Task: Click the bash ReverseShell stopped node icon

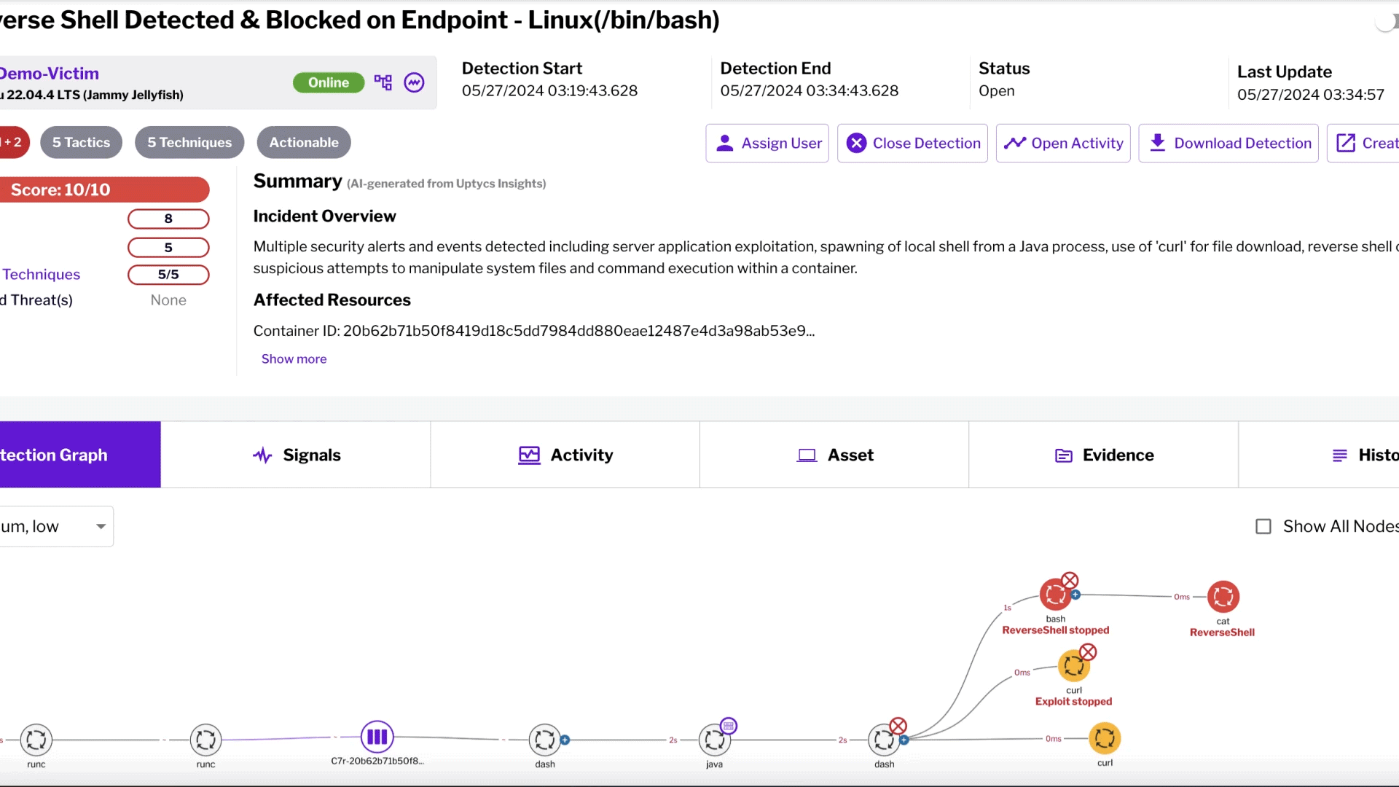Action: point(1055,594)
